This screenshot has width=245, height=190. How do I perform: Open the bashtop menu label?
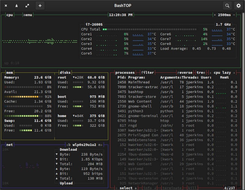[x=28, y=15]
